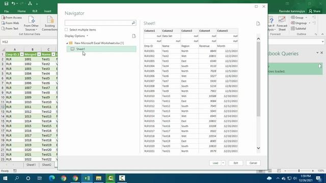Open the Load button dropdown arrow
This screenshot has height=183, width=326.
(223, 163)
